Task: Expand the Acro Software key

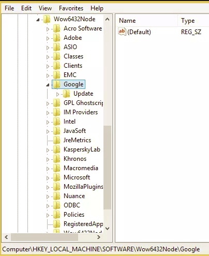Action: click(48, 29)
